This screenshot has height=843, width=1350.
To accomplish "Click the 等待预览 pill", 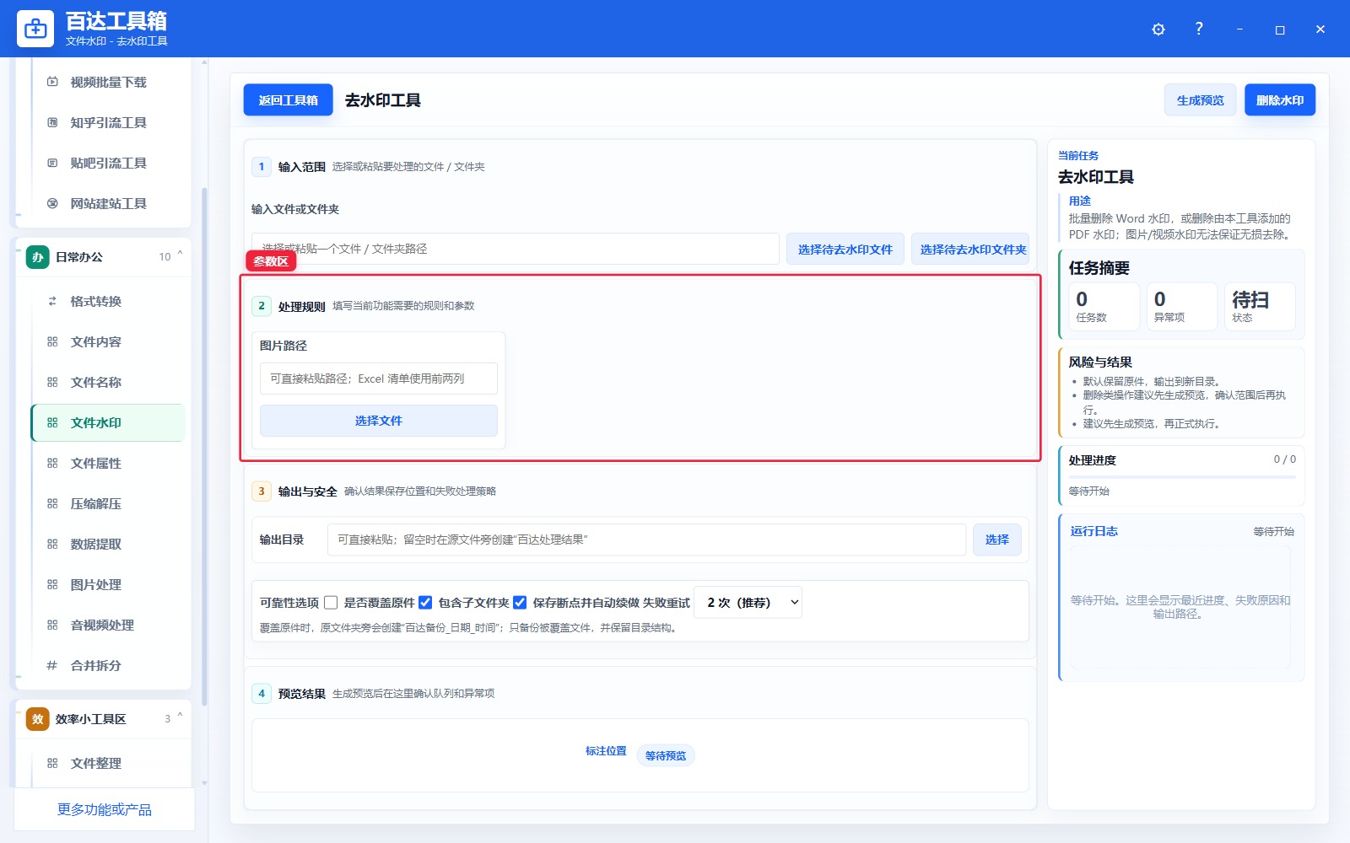I will (666, 755).
